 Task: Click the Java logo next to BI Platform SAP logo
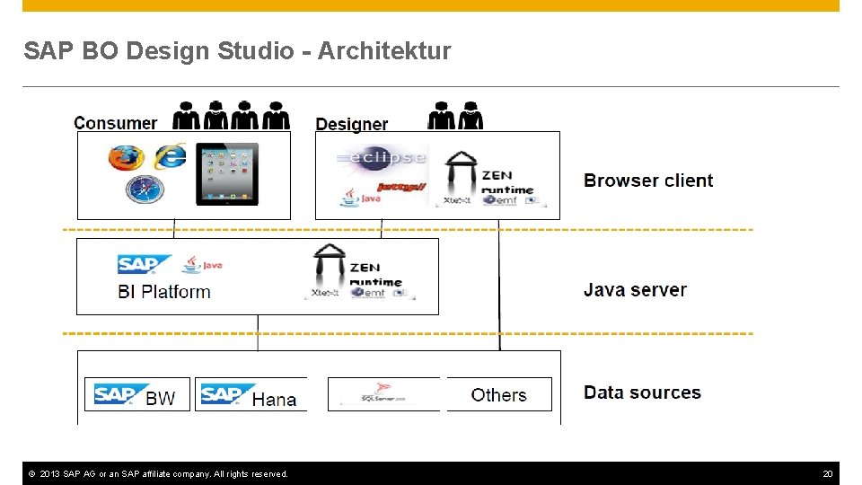click(x=202, y=264)
